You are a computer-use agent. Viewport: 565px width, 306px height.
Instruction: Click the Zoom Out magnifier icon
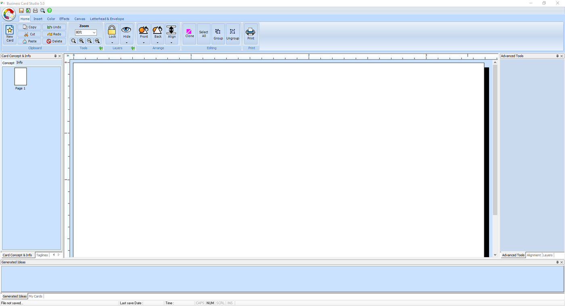click(x=89, y=41)
